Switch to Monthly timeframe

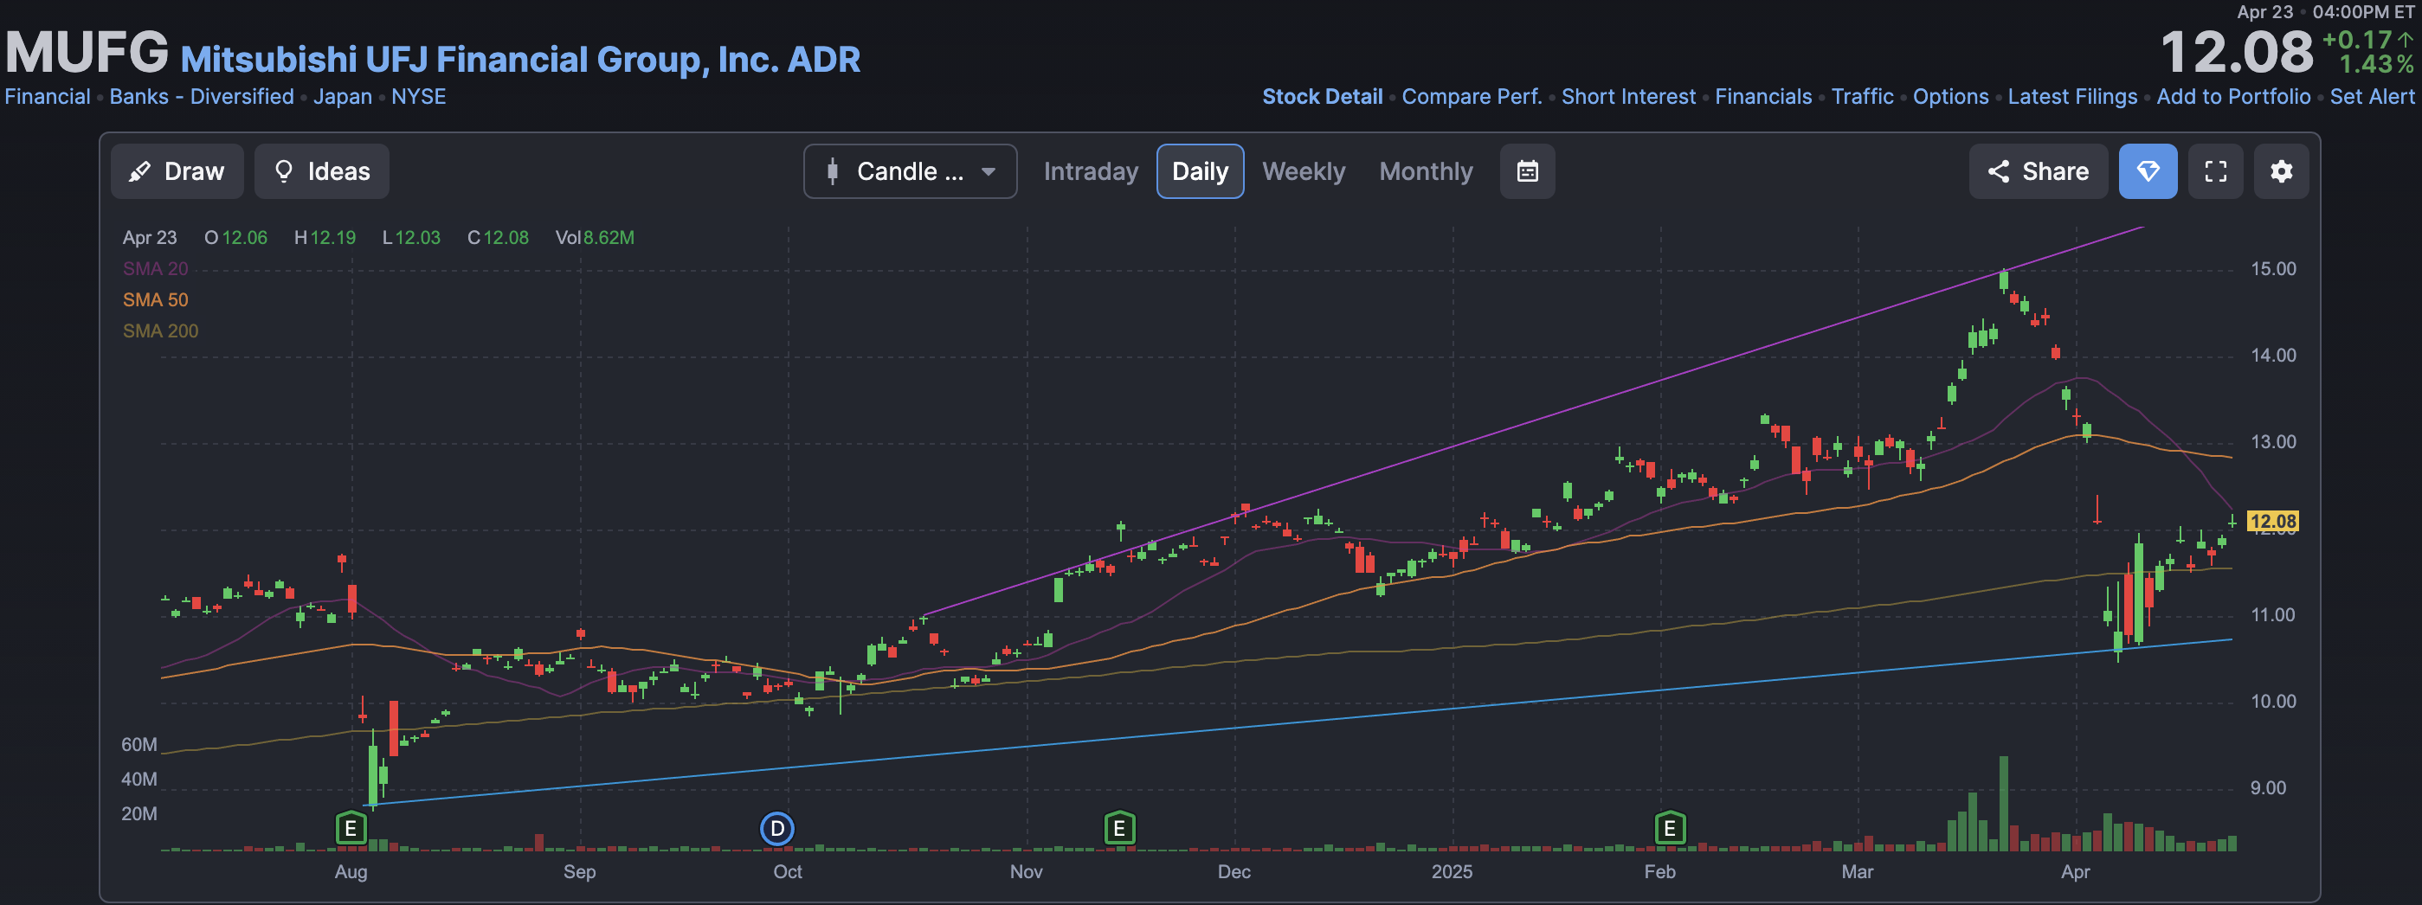1426,171
